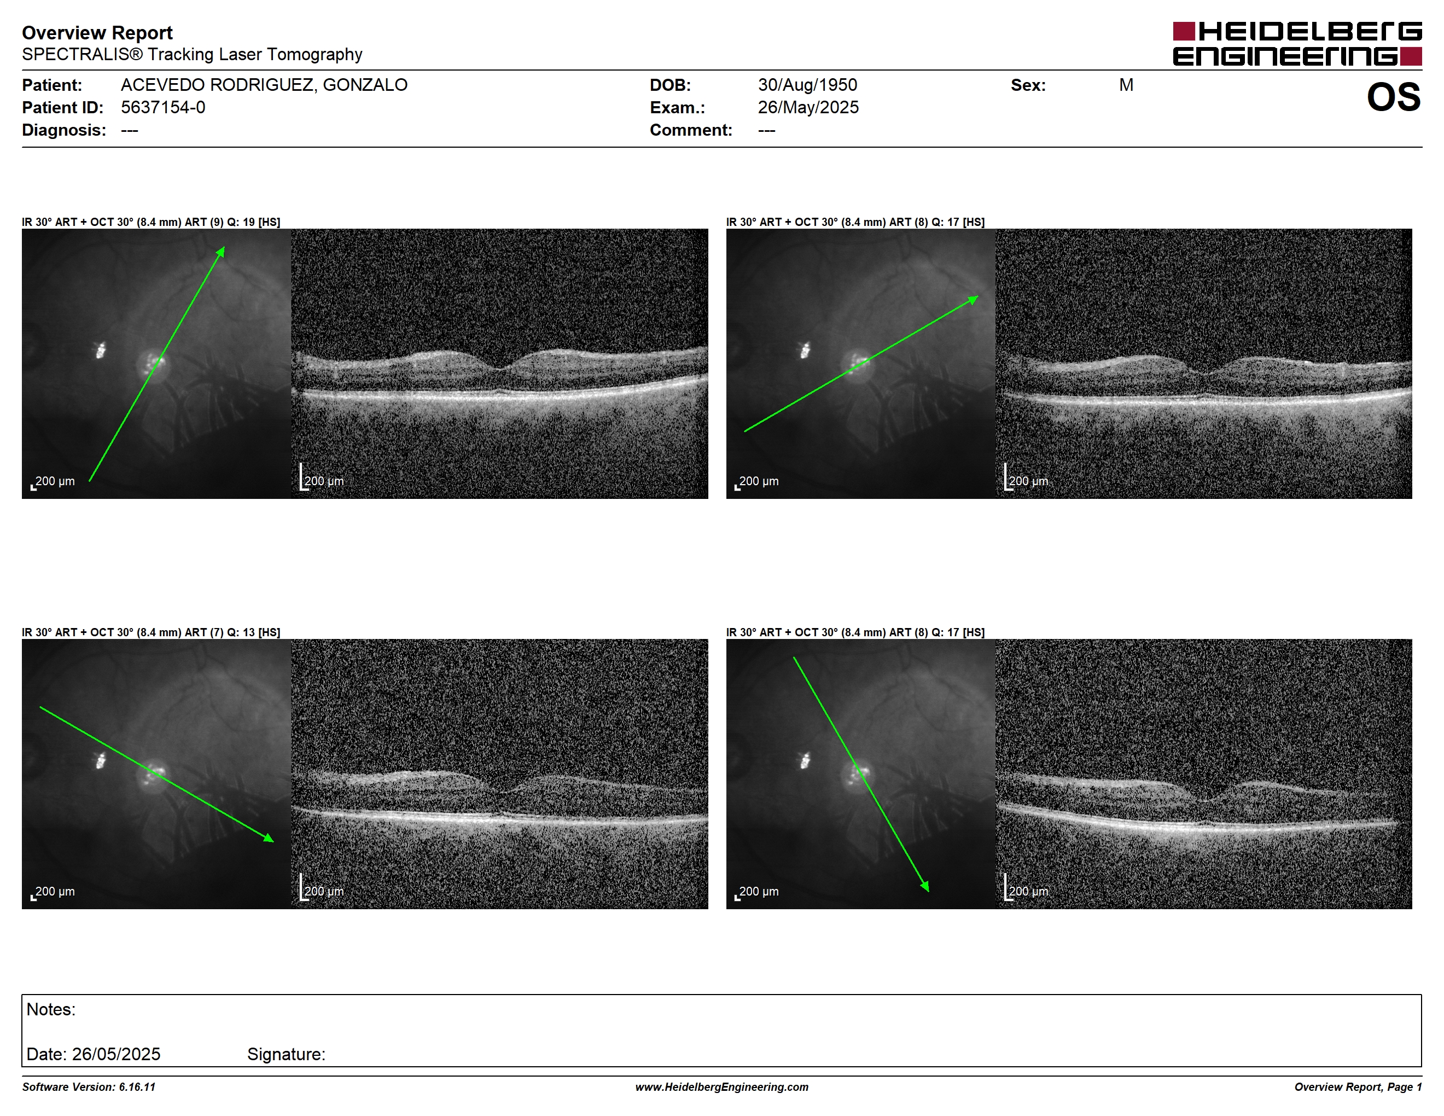Screen dimensions: 1444x1116
Task: Click the "Diagnosis:" field label
Action: [x=64, y=130]
